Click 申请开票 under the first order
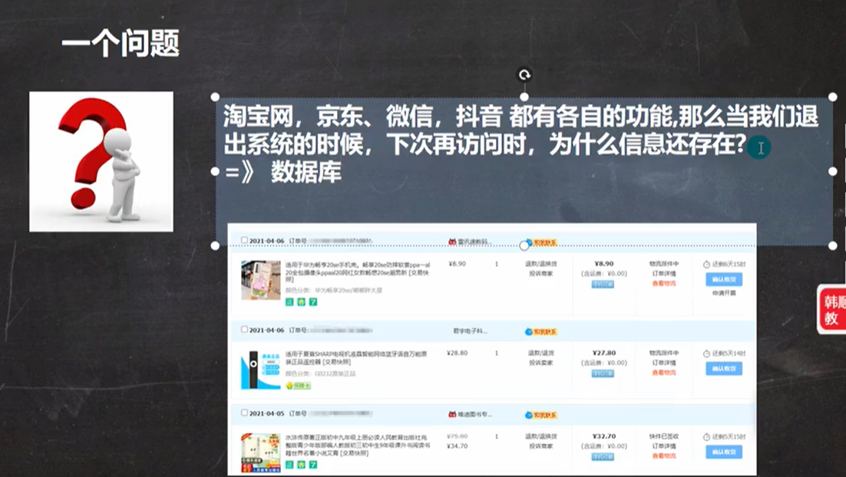 click(x=723, y=293)
